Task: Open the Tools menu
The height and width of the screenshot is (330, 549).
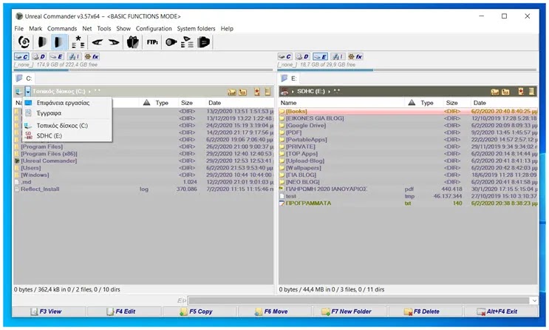Action: [104, 29]
